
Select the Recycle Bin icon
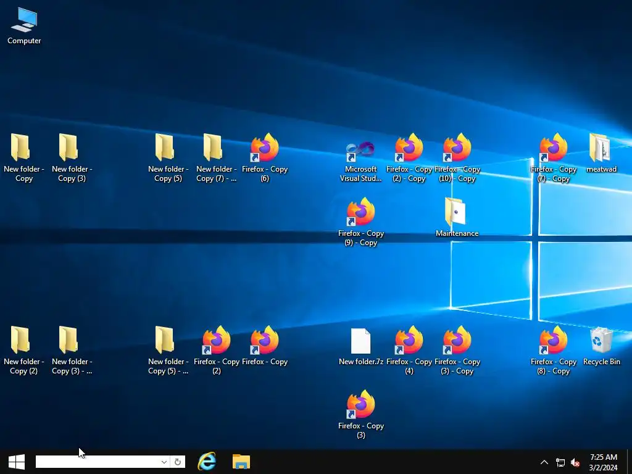pos(601,346)
